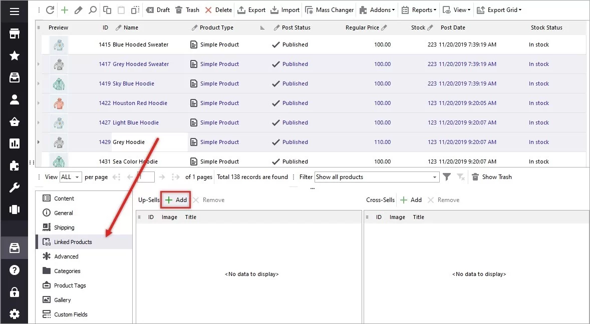Open the Show all products filter dropdown
This screenshot has width=590, height=324.
coord(376,176)
